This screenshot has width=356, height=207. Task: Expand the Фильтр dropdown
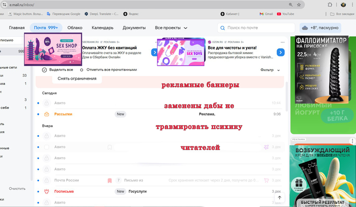(x=270, y=70)
